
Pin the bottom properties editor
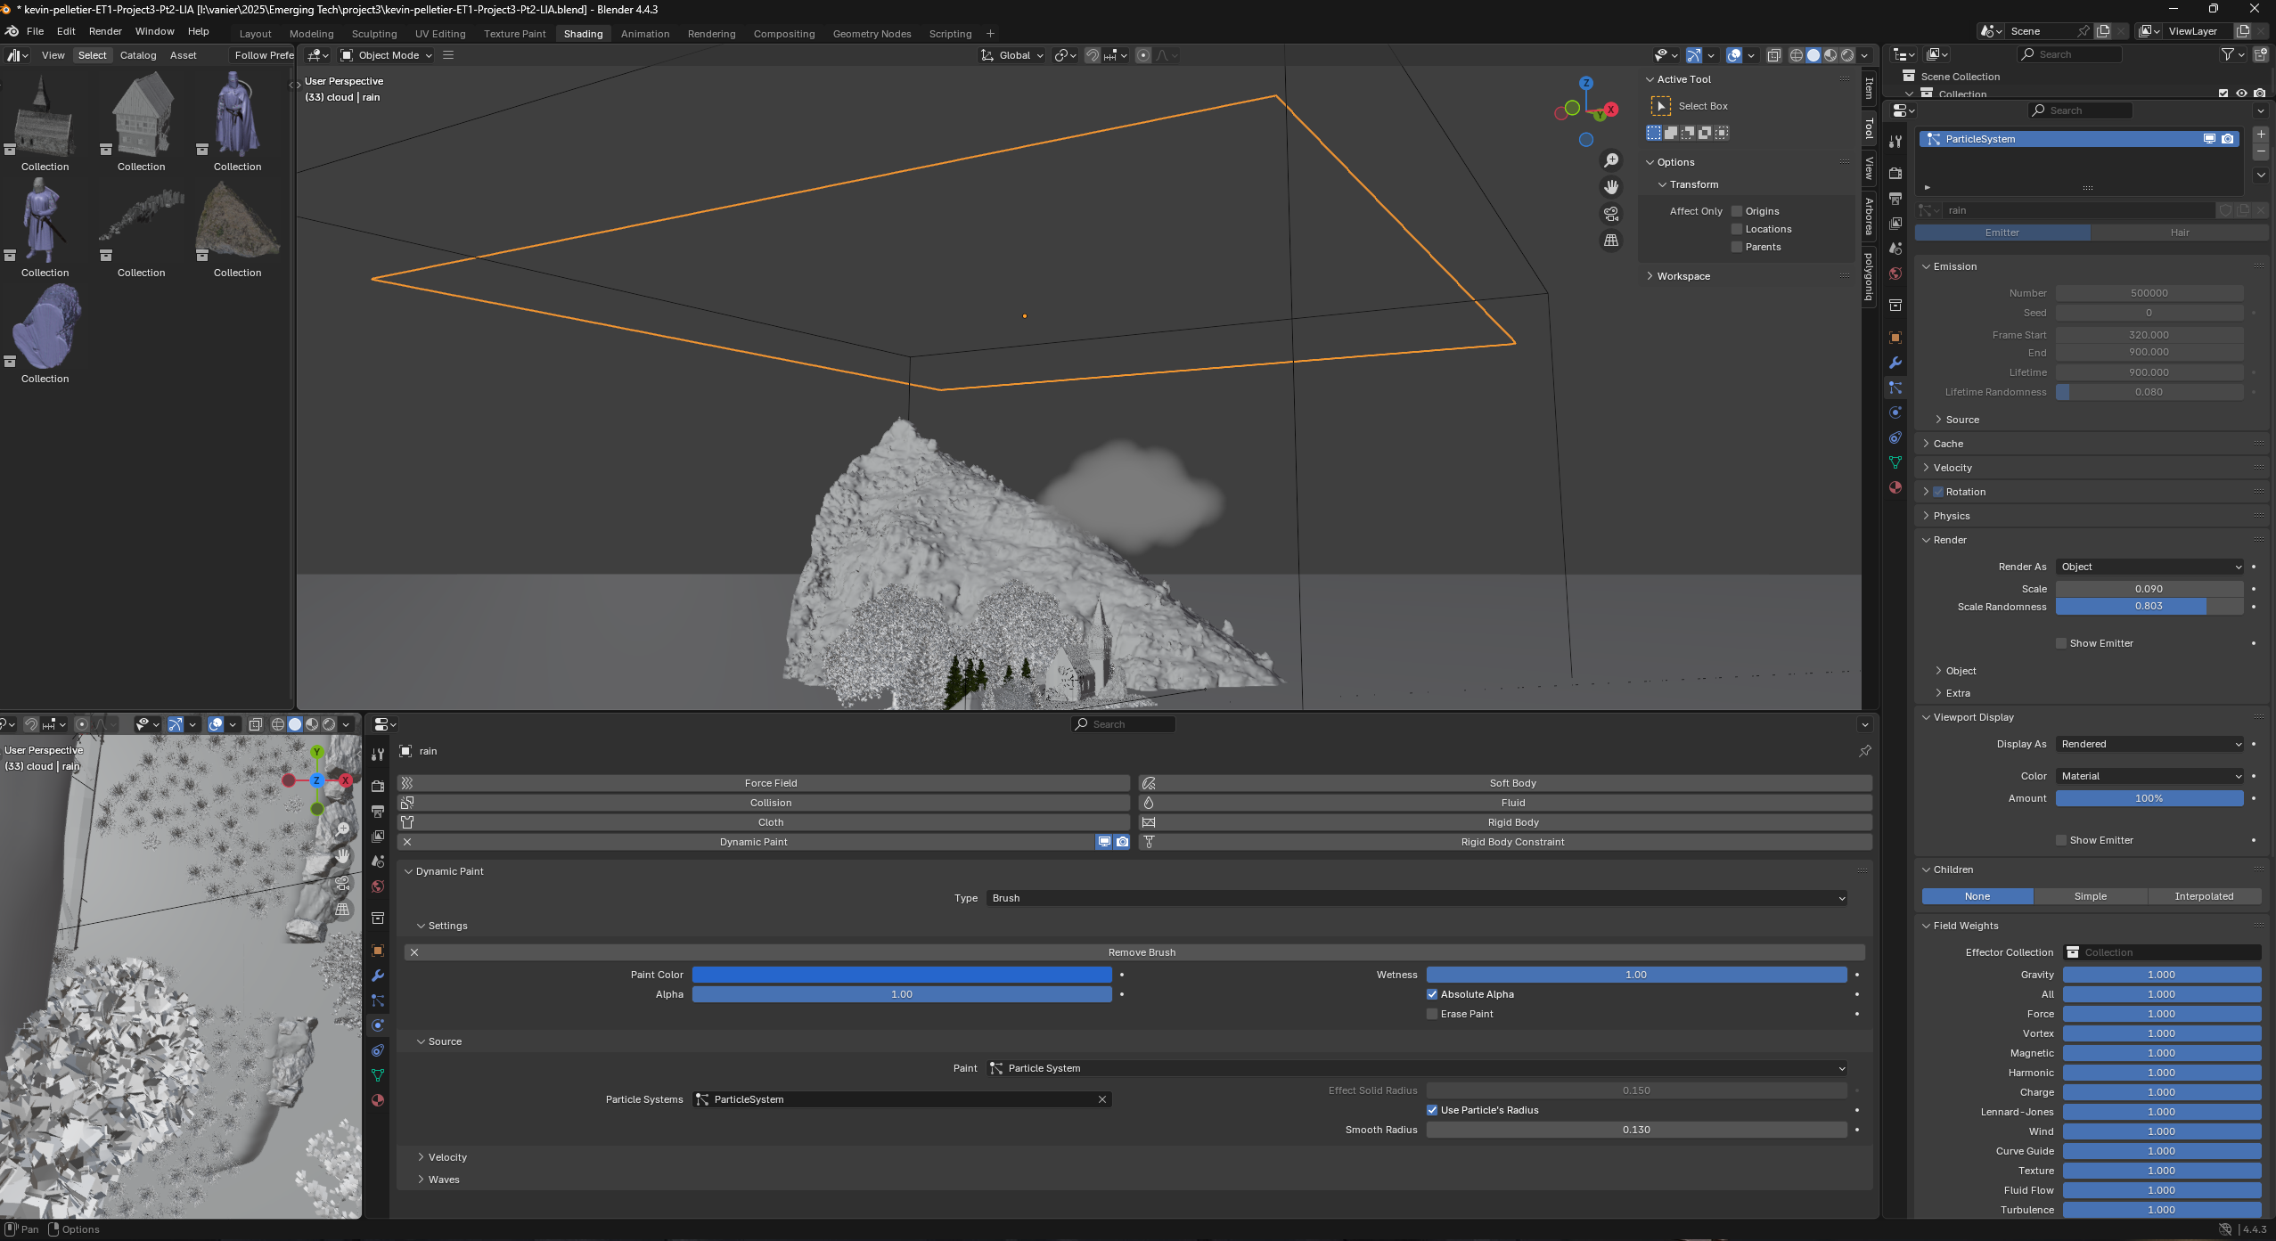coord(1864,751)
